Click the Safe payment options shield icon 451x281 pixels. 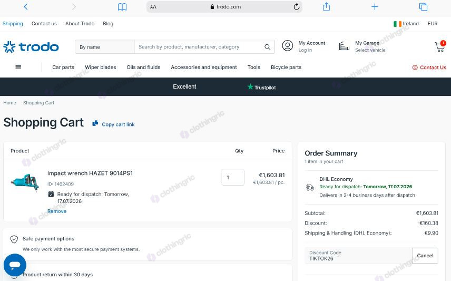pos(14,239)
